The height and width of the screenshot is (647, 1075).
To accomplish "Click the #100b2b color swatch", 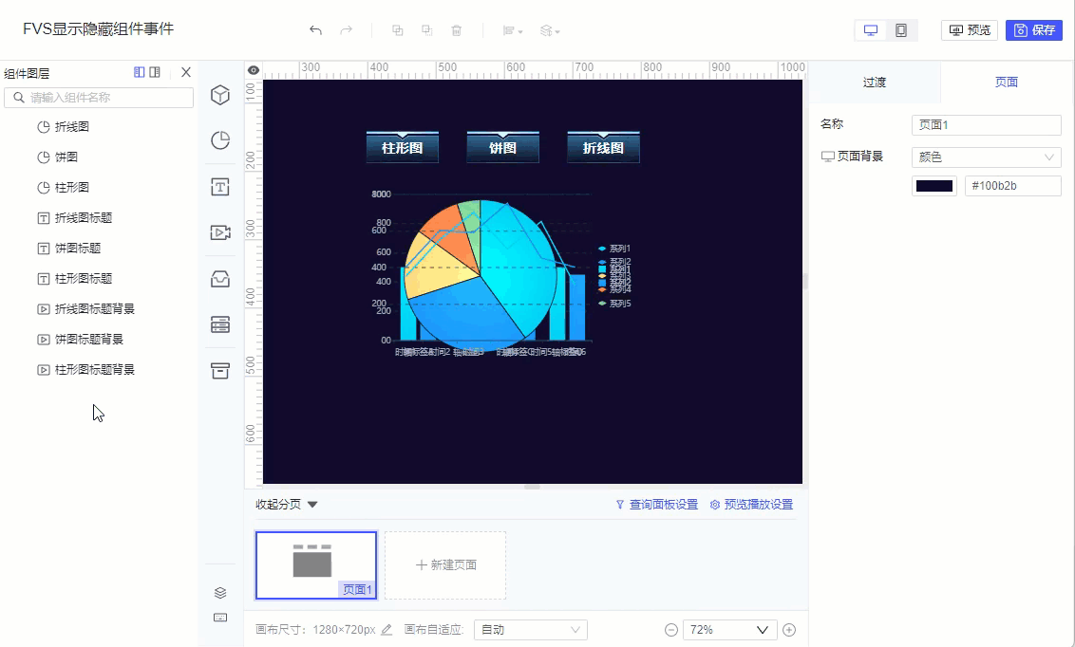I will pos(934,186).
